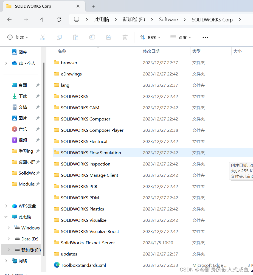Select the SOLIDWORKS Composer Player folder

coord(153,130)
